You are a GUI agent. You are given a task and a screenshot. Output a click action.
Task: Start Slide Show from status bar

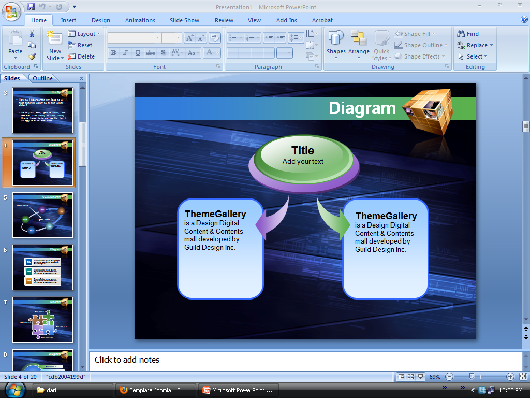pos(420,377)
